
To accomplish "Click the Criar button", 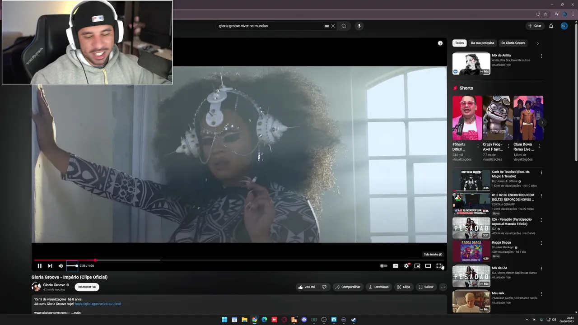I will click(535, 26).
